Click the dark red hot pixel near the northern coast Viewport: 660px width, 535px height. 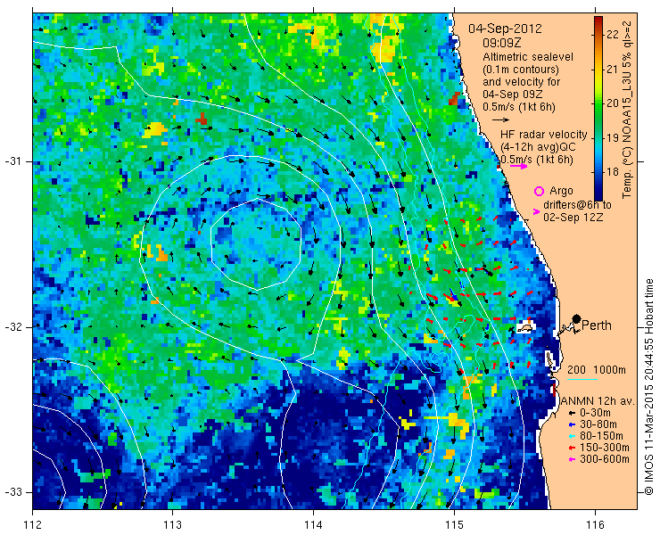click(x=454, y=99)
